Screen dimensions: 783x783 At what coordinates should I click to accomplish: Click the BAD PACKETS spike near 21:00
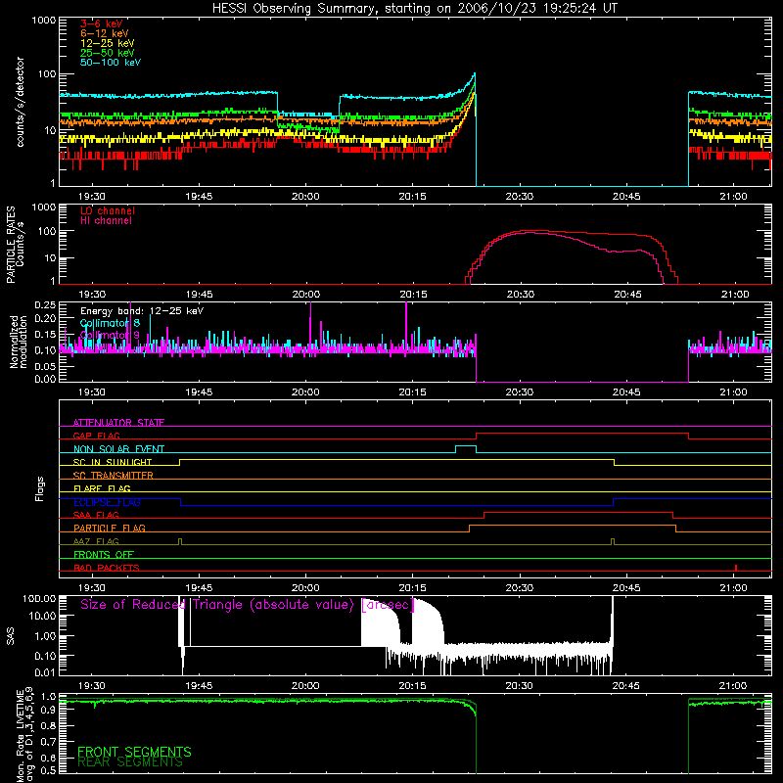[736, 568]
